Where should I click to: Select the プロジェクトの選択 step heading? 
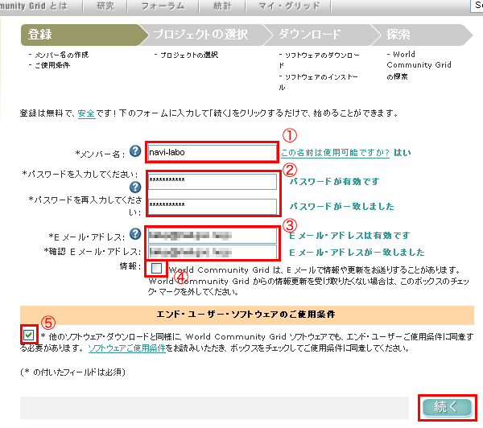(200, 35)
